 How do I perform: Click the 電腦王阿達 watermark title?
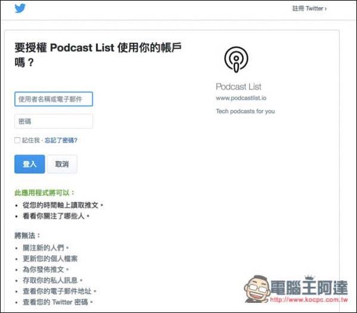[x=309, y=287]
